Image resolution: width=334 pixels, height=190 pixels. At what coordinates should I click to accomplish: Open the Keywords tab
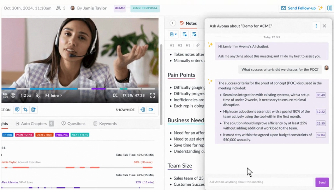pos(105,124)
